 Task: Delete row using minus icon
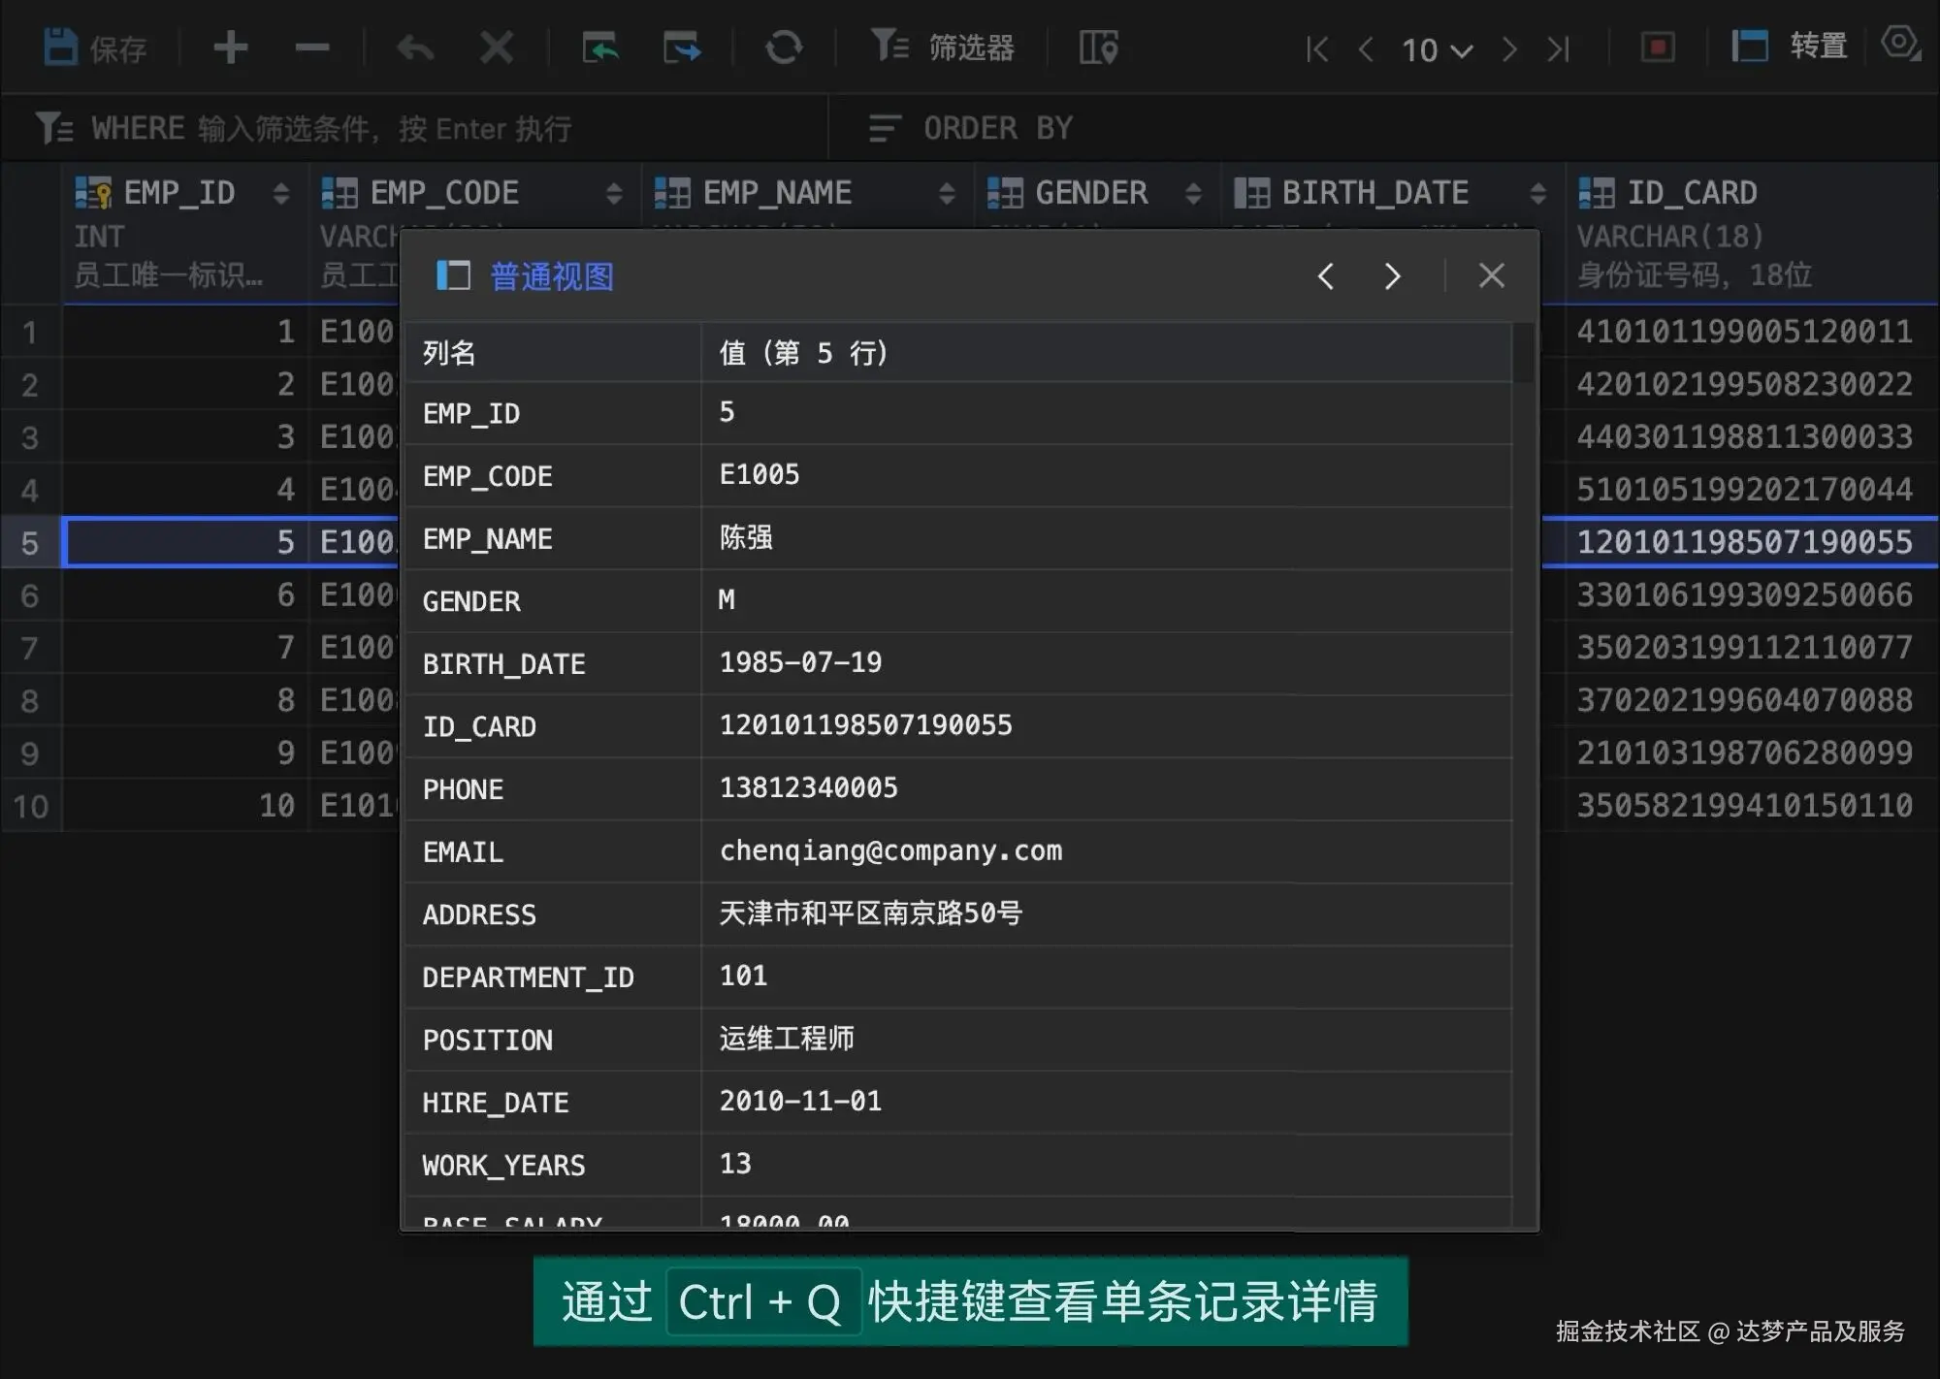(312, 47)
